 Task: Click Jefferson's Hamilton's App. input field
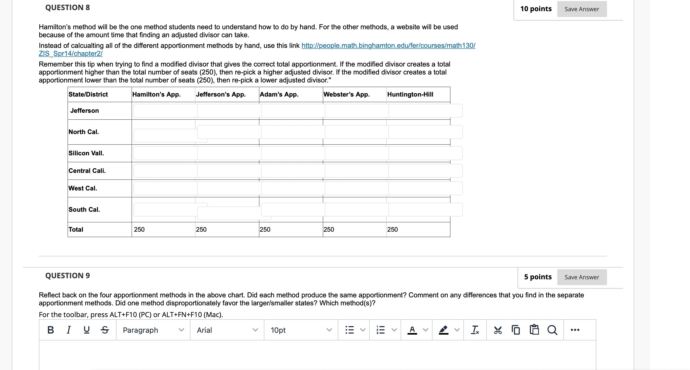tap(163, 110)
